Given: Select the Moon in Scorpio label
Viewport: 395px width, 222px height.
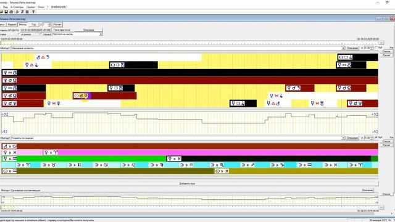Looking at the screenshot, I should (217, 165).
